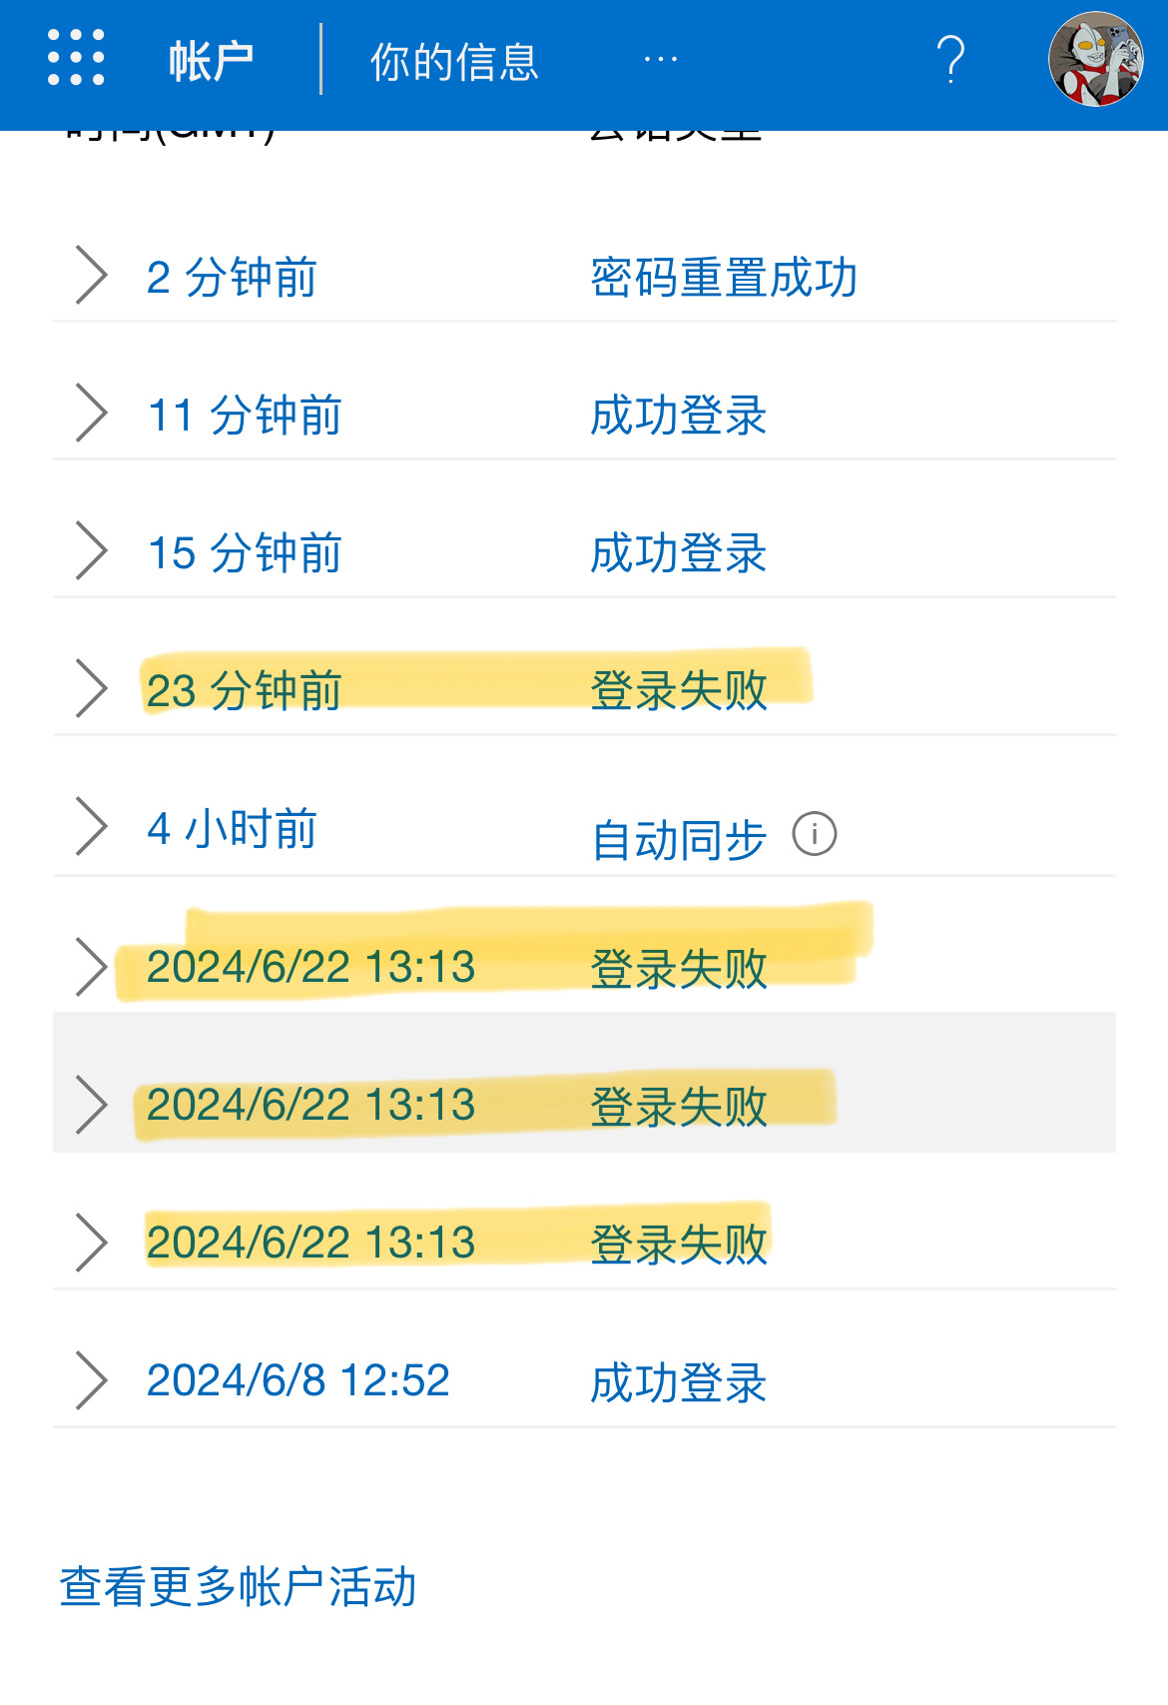This screenshot has width=1168, height=1705.
Task: Click the info icon beside 自动同步
Action: click(815, 834)
